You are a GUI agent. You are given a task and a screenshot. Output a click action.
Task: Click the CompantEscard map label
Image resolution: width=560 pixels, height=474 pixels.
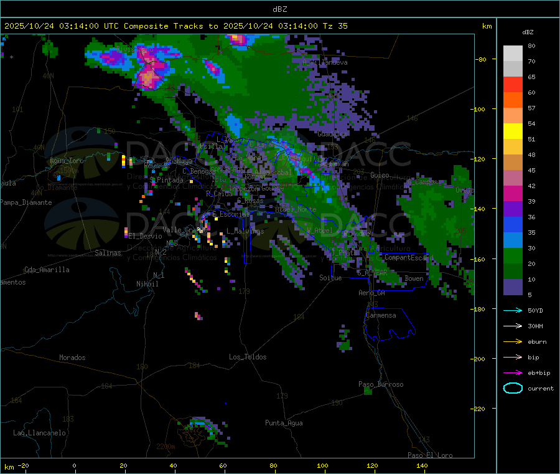(x=409, y=257)
